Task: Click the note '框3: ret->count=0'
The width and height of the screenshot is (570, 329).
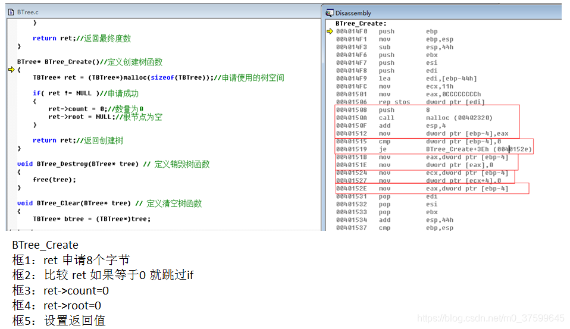Action: click(x=60, y=291)
